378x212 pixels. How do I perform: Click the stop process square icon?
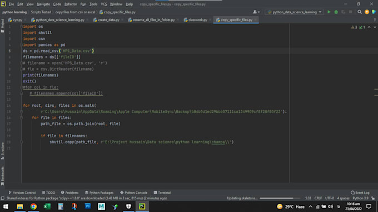click(351, 12)
